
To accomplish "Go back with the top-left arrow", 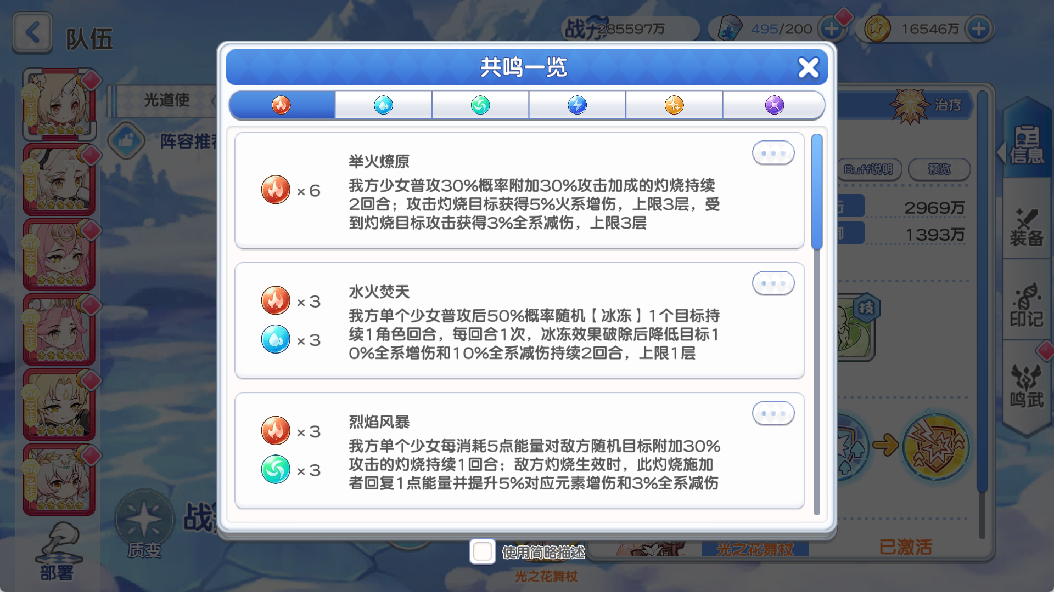I will click(32, 33).
